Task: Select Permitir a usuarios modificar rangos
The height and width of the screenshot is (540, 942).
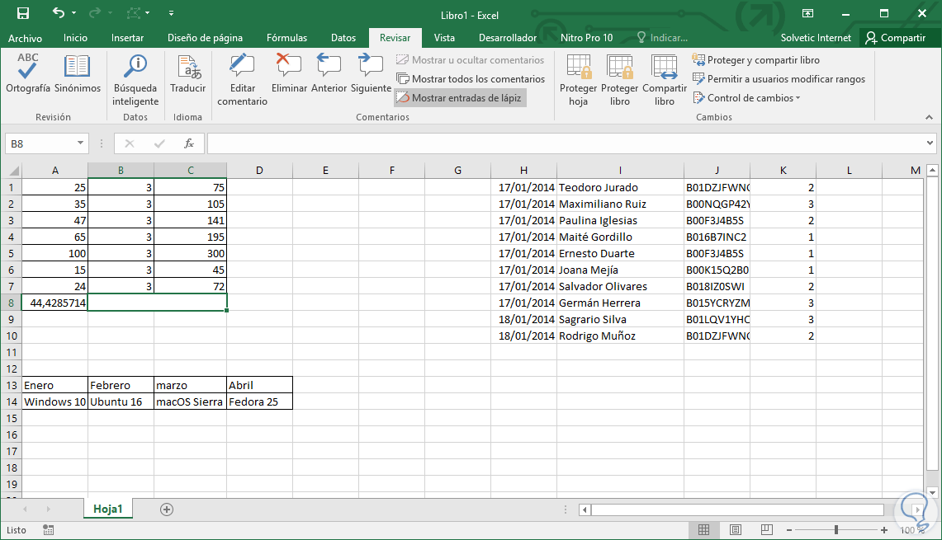Action: (x=779, y=78)
